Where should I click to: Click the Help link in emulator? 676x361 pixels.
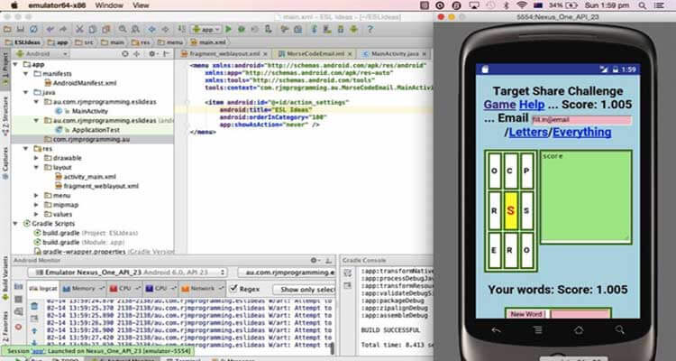click(x=532, y=105)
